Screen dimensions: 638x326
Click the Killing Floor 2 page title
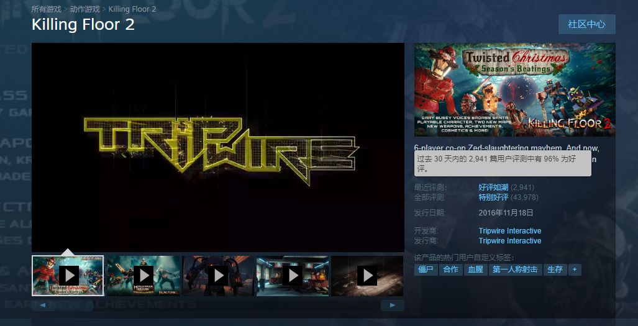(83, 24)
